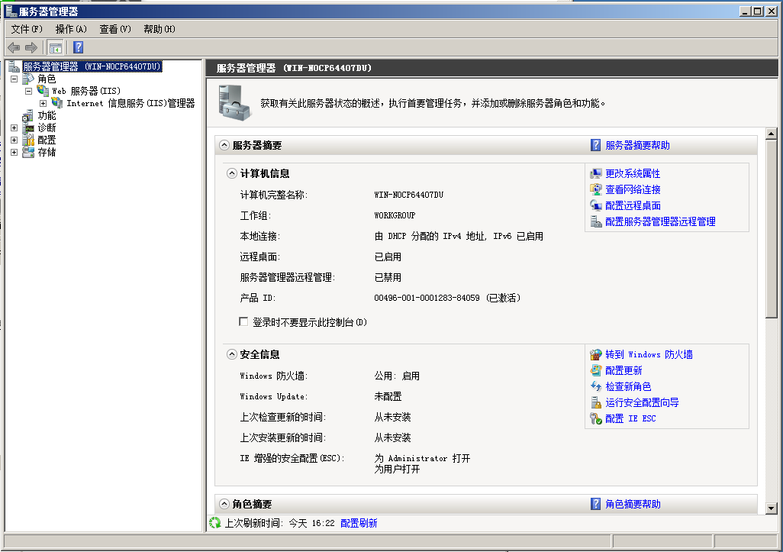Image resolution: width=783 pixels, height=552 pixels.
Task: Click the product ID 00496-001-0001283-84059
Action: (427, 298)
